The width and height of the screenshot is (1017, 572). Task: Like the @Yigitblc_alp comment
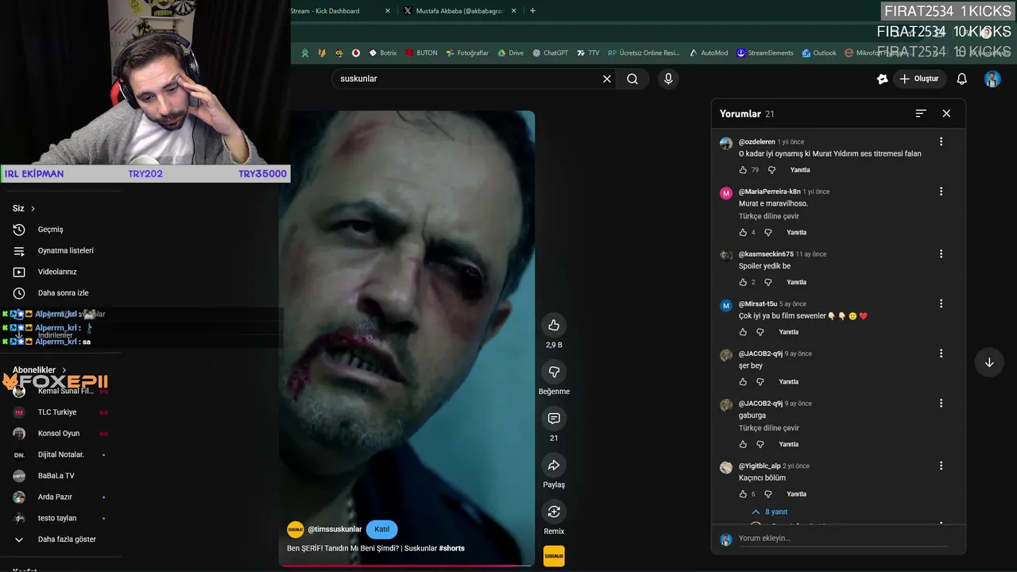(x=744, y=494)
